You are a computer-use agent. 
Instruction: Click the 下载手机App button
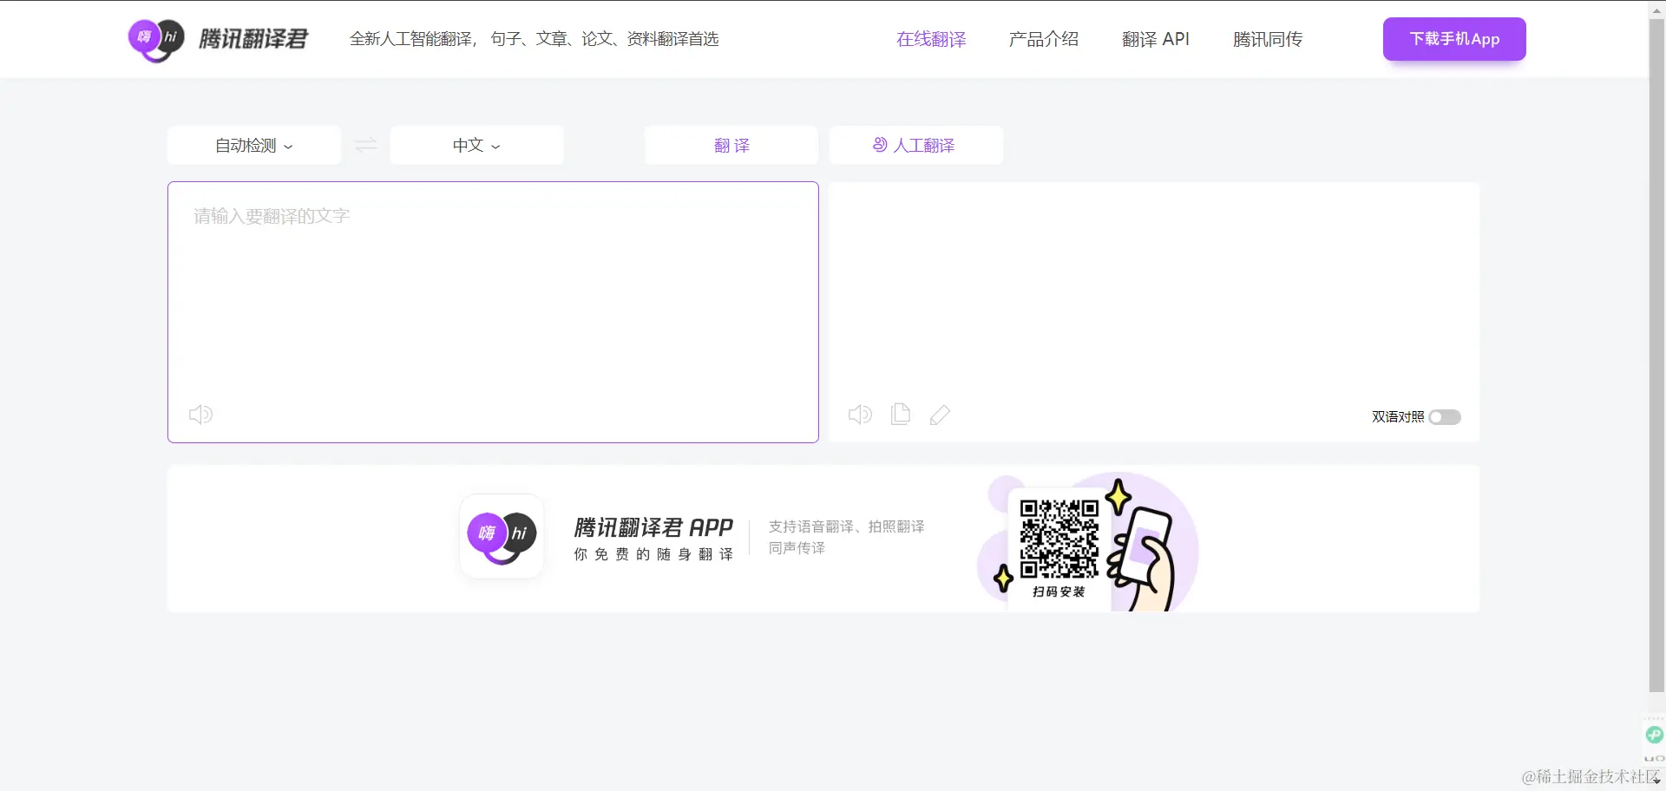click(x=1454, y=39)
